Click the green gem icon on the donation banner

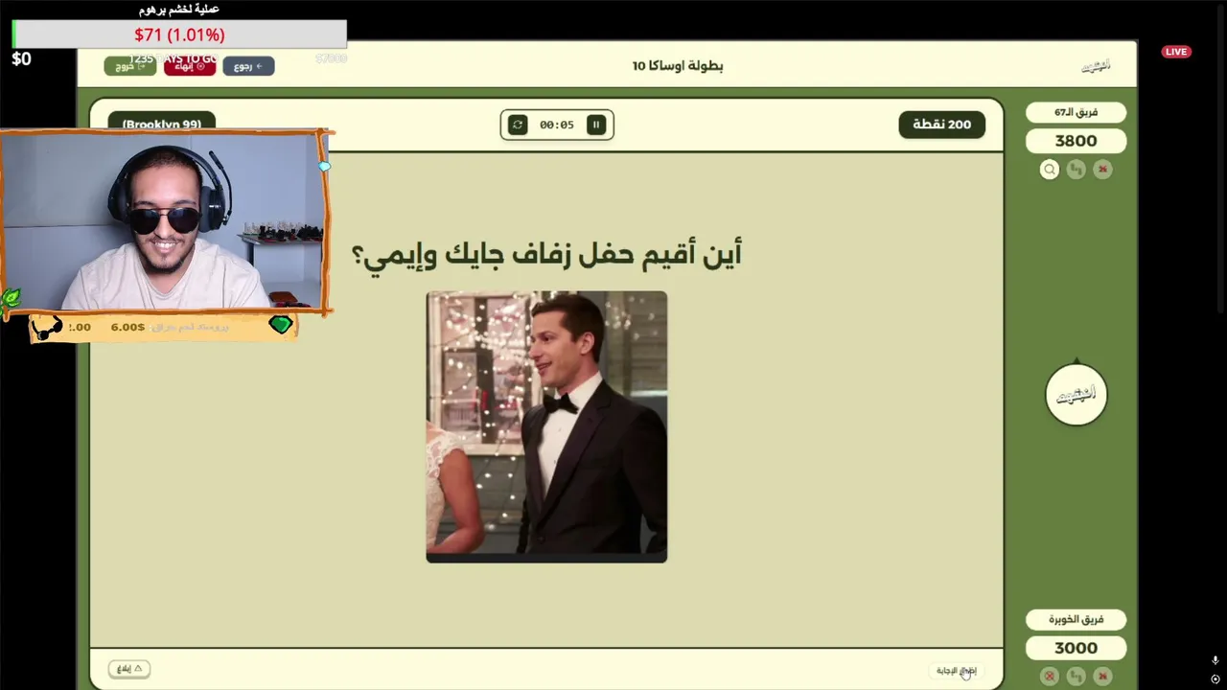click(280, 325)
